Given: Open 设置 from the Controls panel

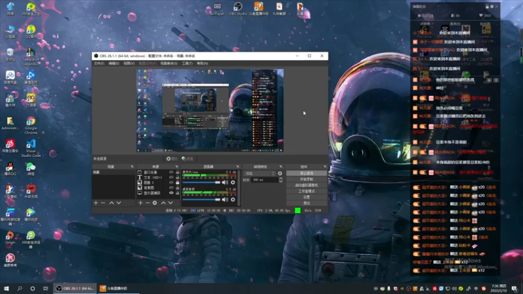Looking at the screenshot, I should click(x=307, y=197).
